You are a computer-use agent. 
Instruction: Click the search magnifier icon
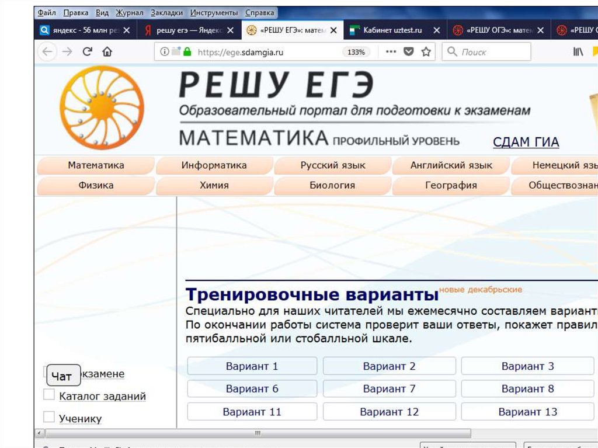[x=452, y=51]
